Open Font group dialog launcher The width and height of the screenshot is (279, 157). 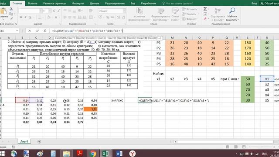[x=60, y=24]
